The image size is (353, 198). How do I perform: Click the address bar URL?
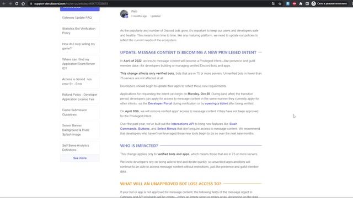(71, 4)
